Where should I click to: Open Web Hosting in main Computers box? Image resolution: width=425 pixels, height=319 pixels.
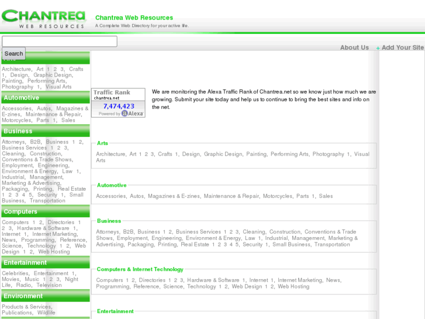pyautogui.click(x=293, y=286)
